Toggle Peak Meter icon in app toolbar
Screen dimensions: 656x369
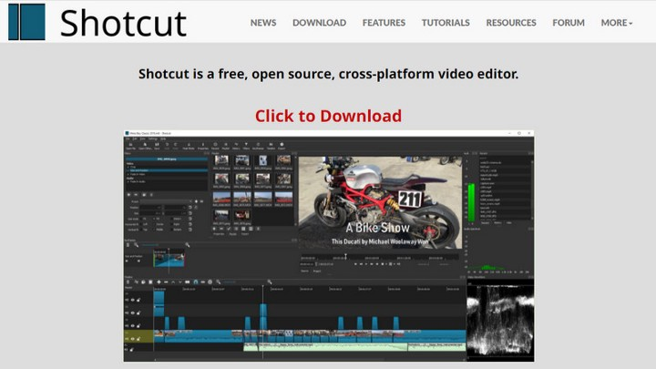click(189, 146)
